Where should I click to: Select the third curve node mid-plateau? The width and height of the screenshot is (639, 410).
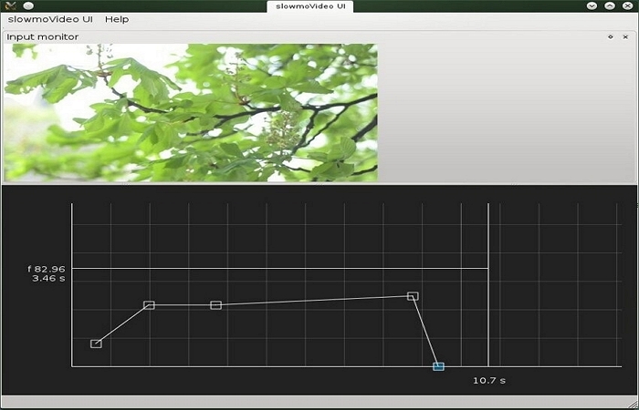click(216, 305)
